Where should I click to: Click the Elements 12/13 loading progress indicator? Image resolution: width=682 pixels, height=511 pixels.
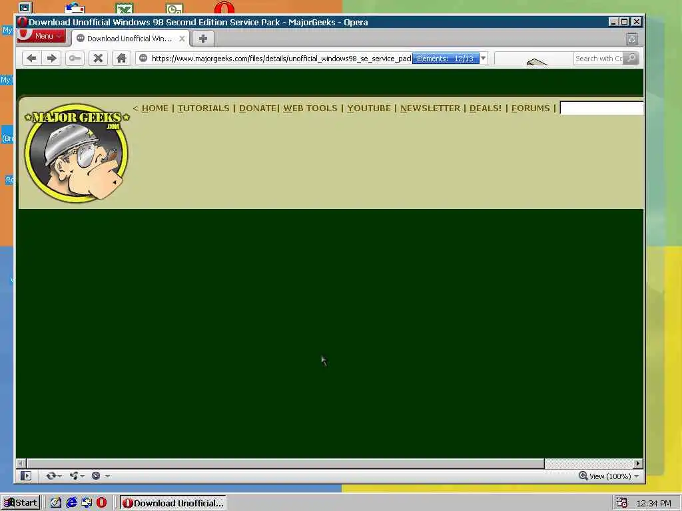click(x=446, y=59)
